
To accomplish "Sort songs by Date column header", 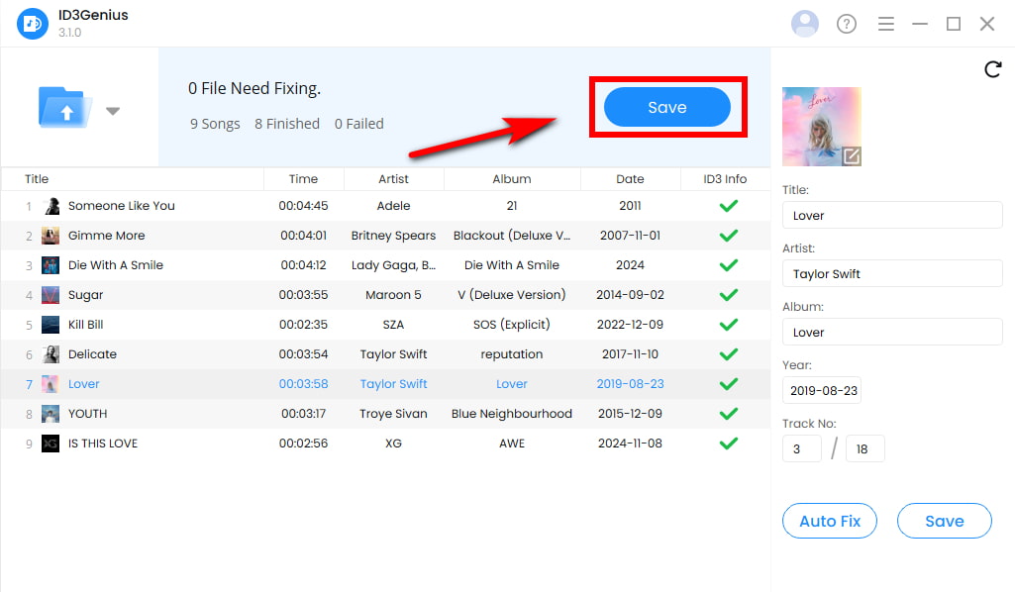I will (x=630, y=179).
